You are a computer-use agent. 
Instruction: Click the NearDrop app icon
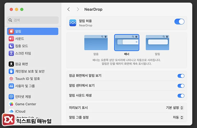click(x=72, y=23)
